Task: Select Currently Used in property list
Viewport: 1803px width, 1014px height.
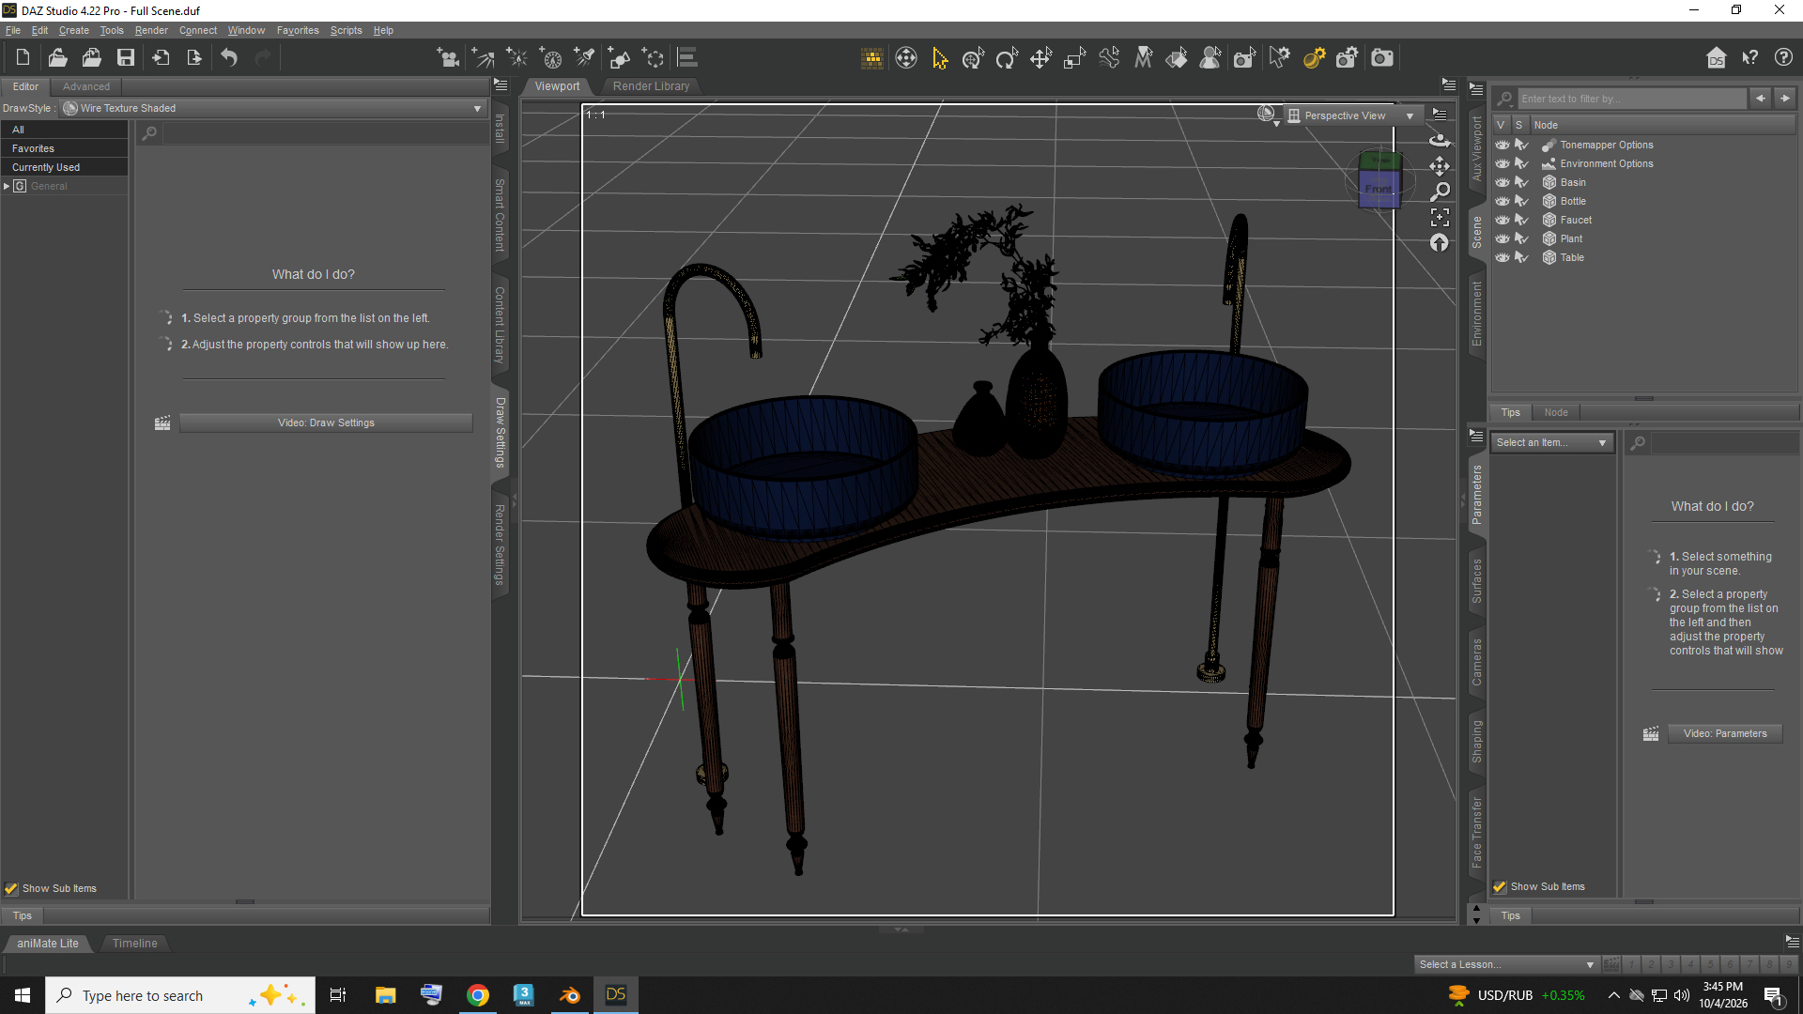Action: [64, 167]
